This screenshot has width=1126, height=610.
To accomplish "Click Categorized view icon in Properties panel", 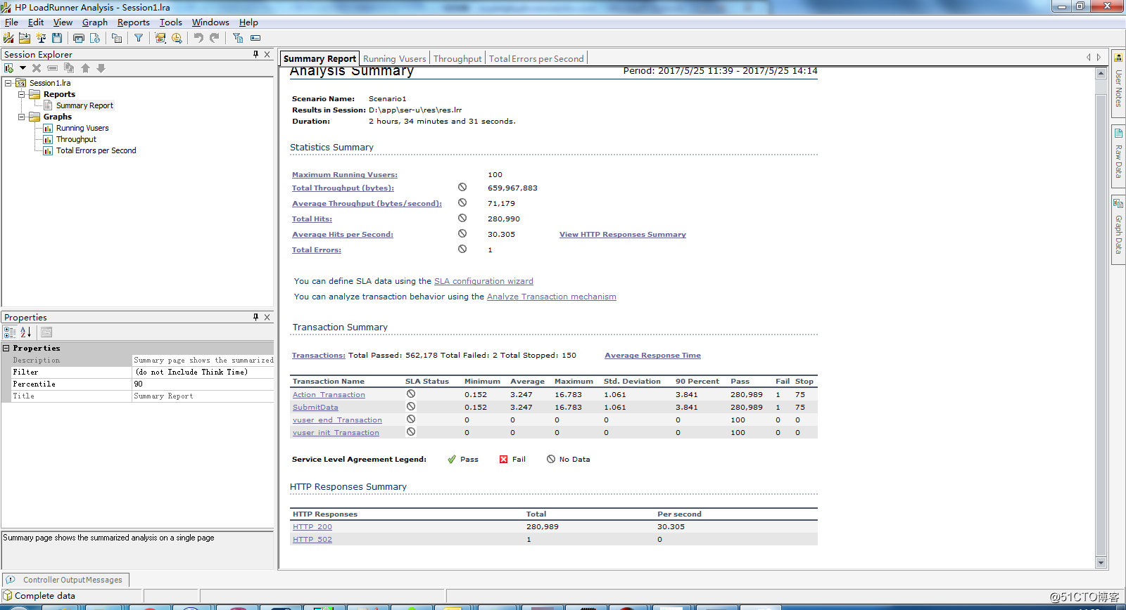I will coord(10,332).
